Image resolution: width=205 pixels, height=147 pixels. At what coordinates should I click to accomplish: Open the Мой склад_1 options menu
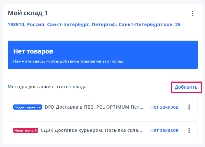click(193, 14)
